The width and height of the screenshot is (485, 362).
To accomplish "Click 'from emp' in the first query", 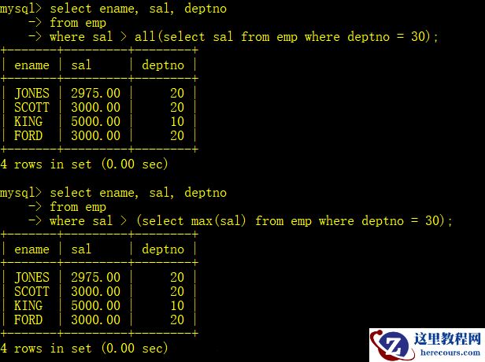I will tap(78, 23).
